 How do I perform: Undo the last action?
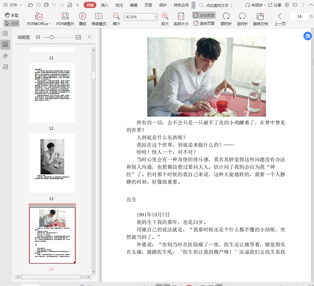(x=54, y=5)
